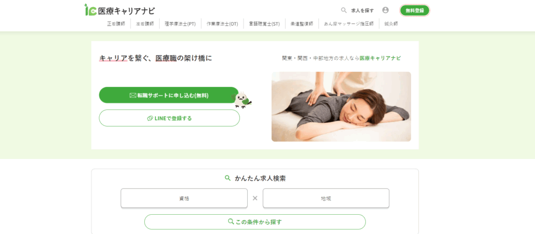
Task: Open the 地域 selector
Action: [326, 198]
